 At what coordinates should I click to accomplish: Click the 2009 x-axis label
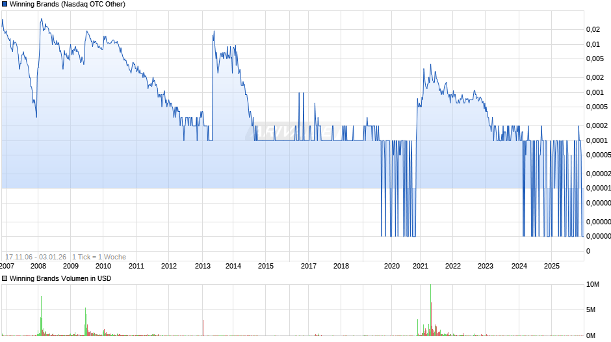71,266
